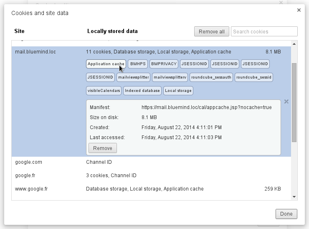309x229 pixels.
Task: Open the BMPRIVACY cookie details
Action: (164, 64)
